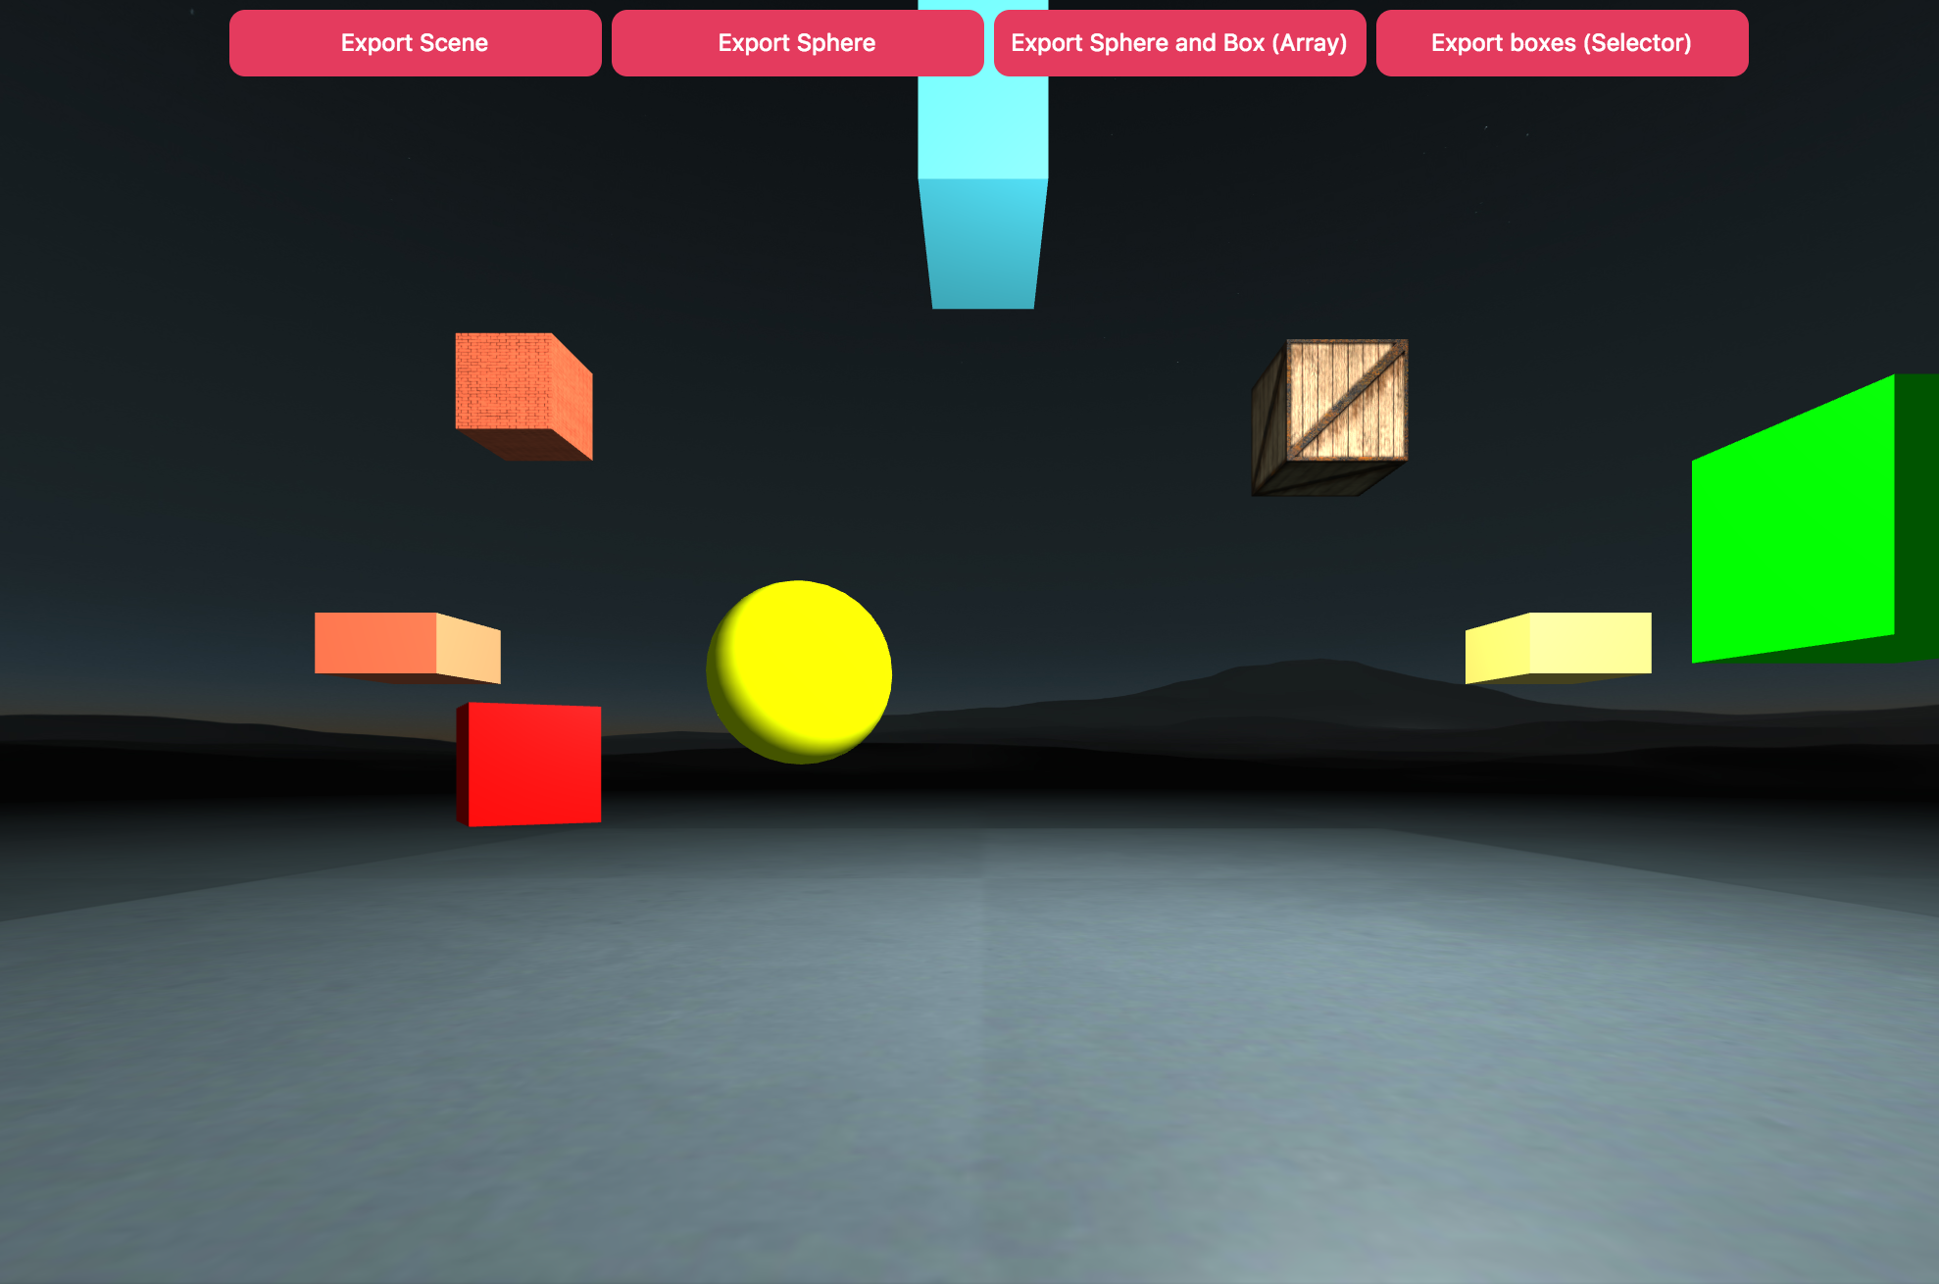Click the Export Scene button
The width and height of the screenshot is (1939, 1284).
(x=415, y=43)
